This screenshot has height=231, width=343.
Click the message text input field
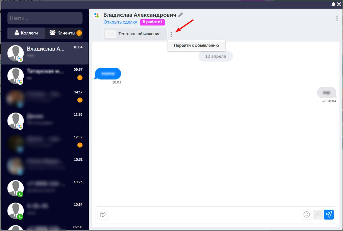[205, 214]
